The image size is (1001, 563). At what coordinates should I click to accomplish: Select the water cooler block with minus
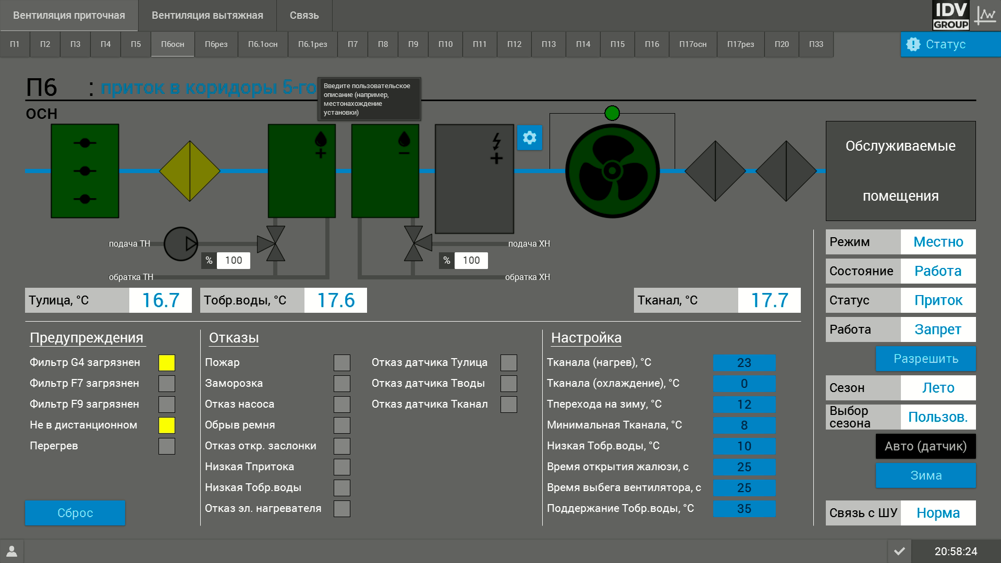(x=385, y=171)
